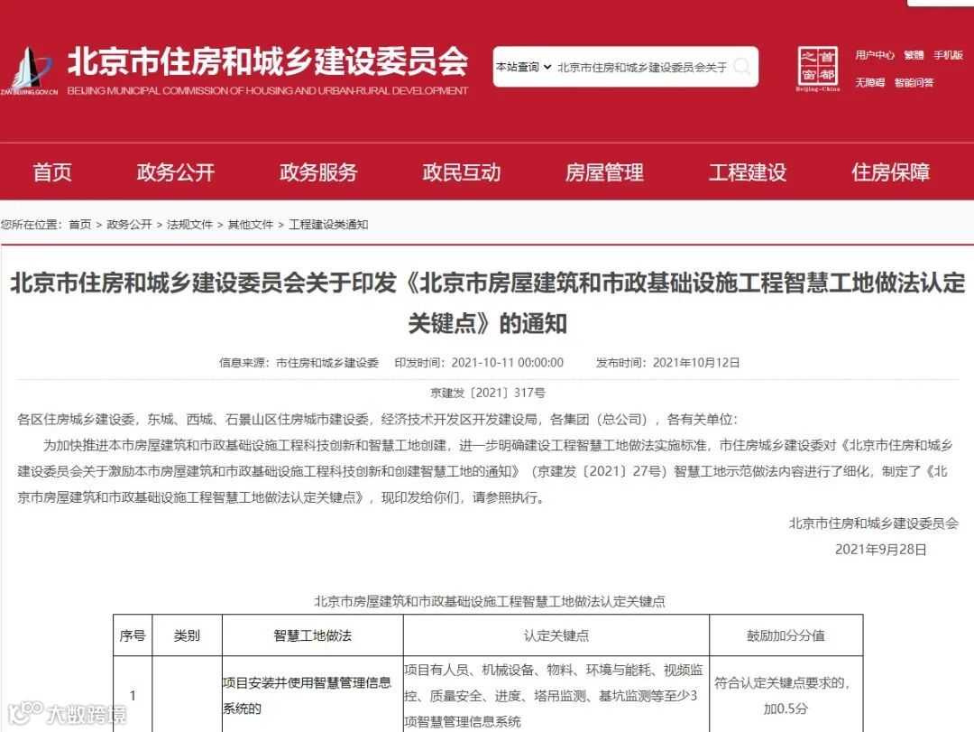Open 住房保障 navigation tab
This screenshot has height=732, width=974.
pyautogui.click(x=891, y=172)
